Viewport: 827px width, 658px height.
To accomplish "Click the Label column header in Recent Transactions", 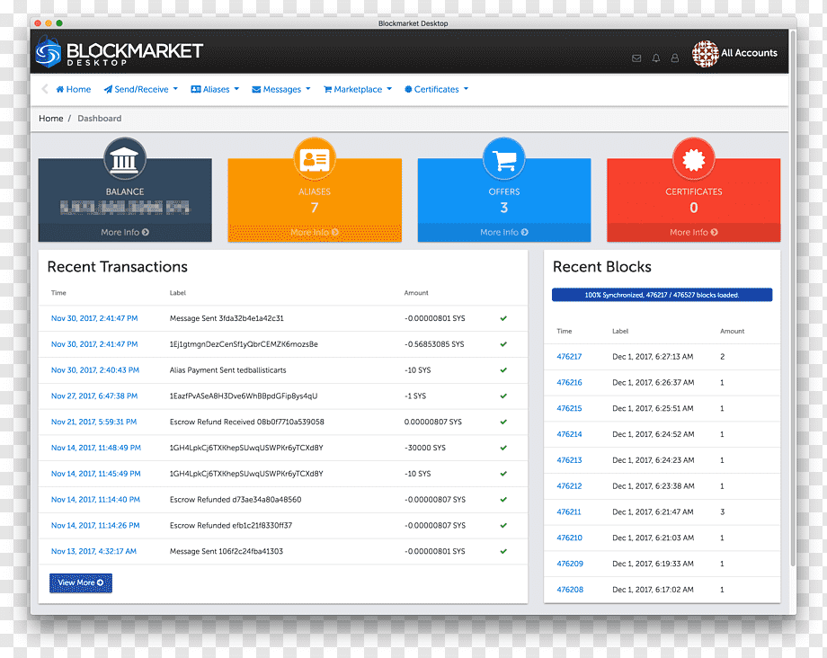I will 178,293.
